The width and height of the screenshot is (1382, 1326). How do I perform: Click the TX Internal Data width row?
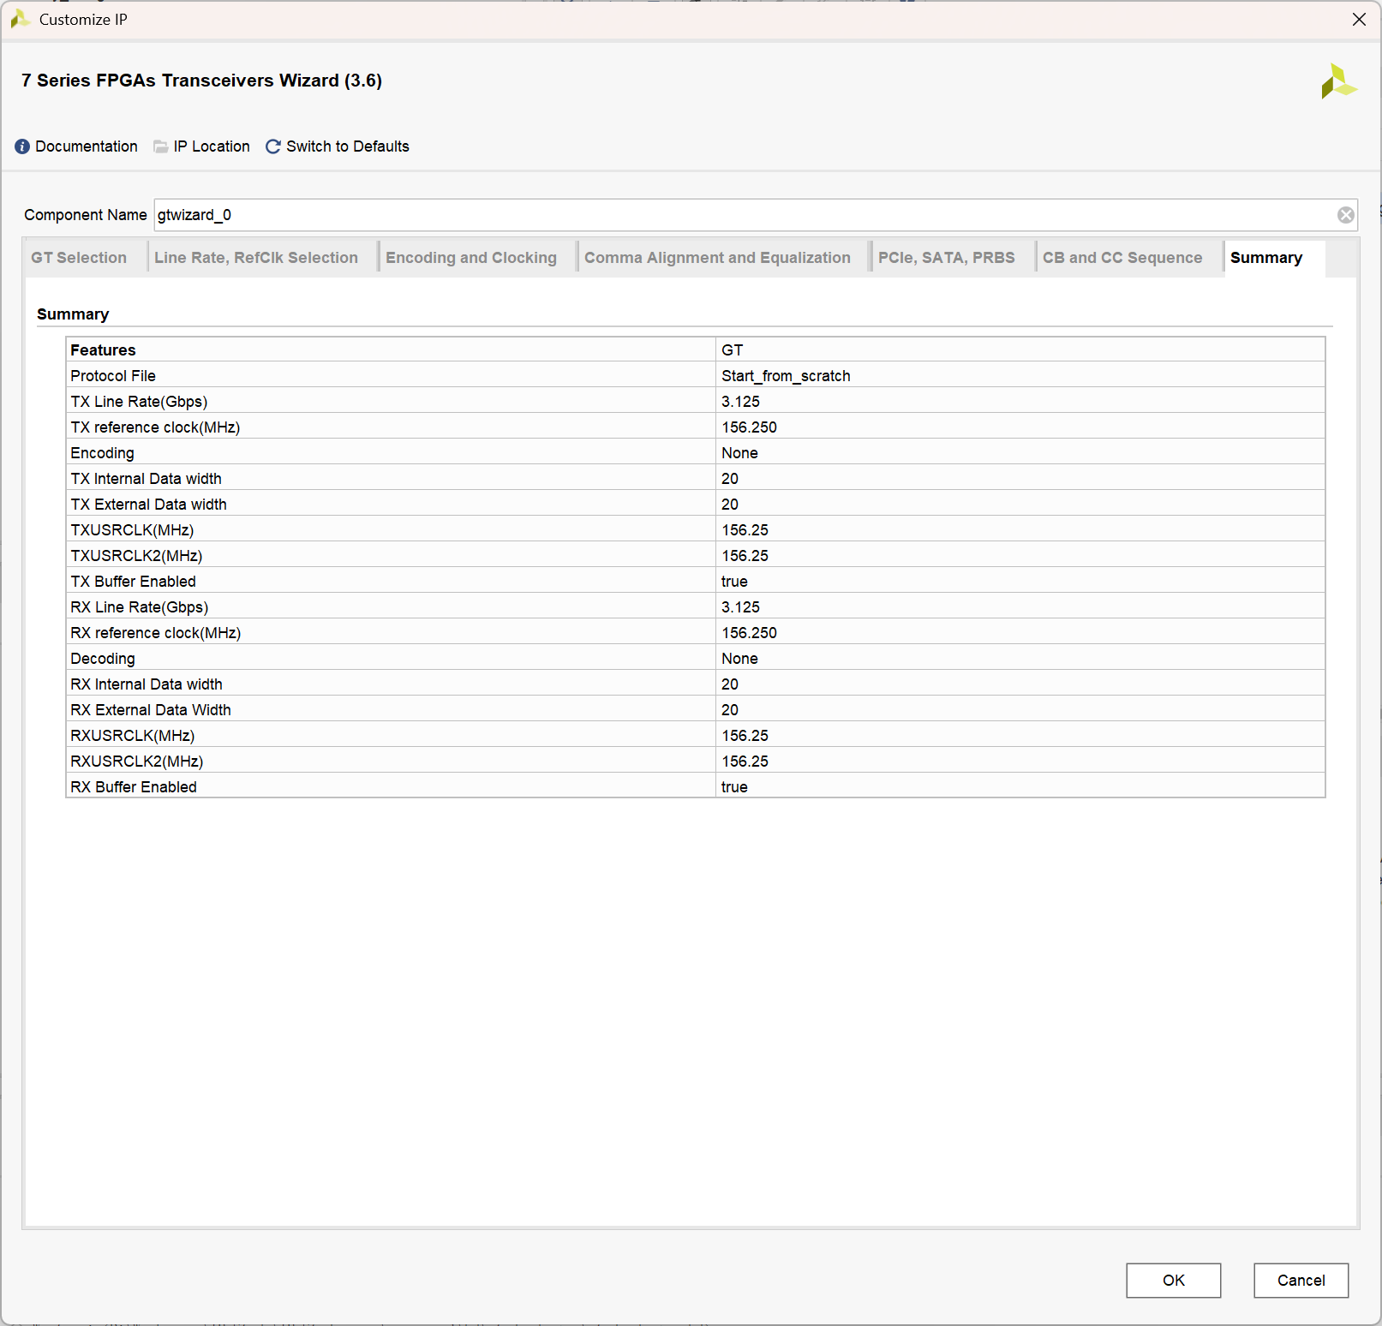696,478
